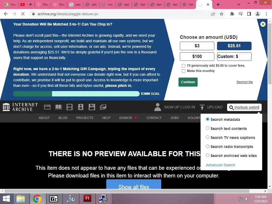272x204 pixels.
Task: Click the LOG IN link
Action: pyautogui.click(x=189, y=107)
